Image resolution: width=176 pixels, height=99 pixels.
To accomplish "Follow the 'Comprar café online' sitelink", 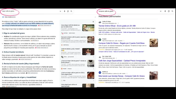I will [x=116, y=32].
